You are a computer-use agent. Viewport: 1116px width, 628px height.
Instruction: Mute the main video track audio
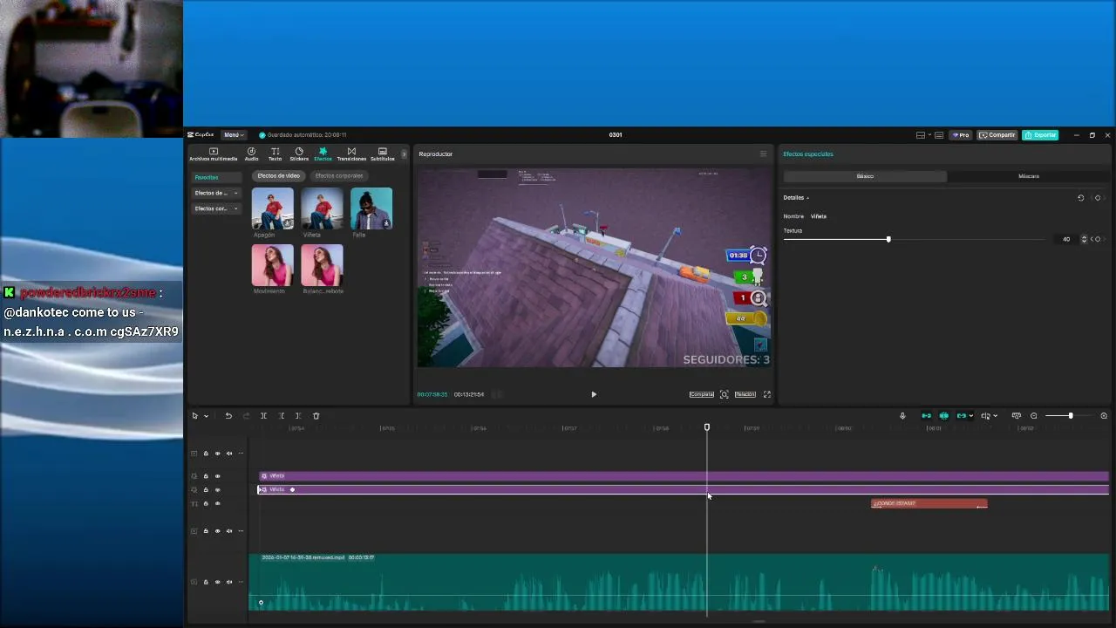[229, 582]
